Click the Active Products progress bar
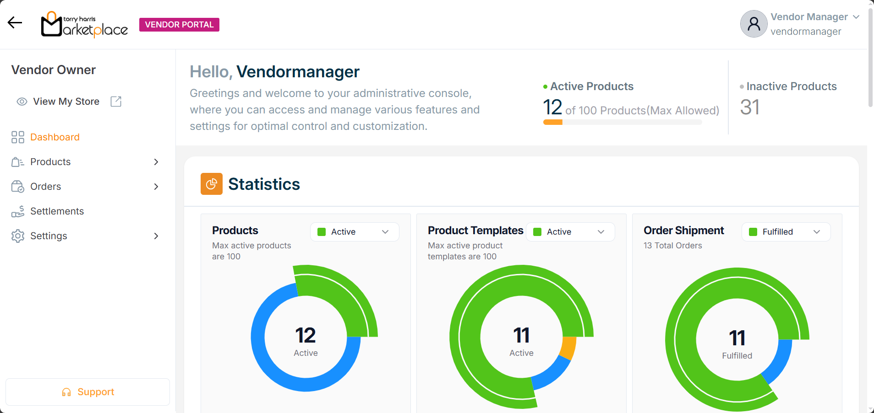The width and height of the screenshot is (874, 413). pyautogui.click(x=622, y=122)
